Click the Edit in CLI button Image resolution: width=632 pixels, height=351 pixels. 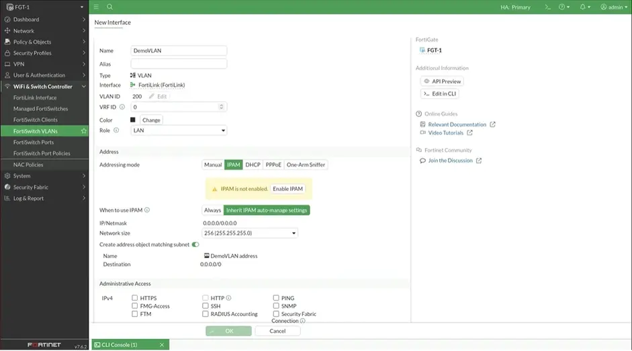click(440, 93)
